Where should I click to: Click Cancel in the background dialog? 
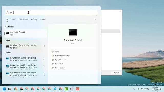[x=116, y=73]
